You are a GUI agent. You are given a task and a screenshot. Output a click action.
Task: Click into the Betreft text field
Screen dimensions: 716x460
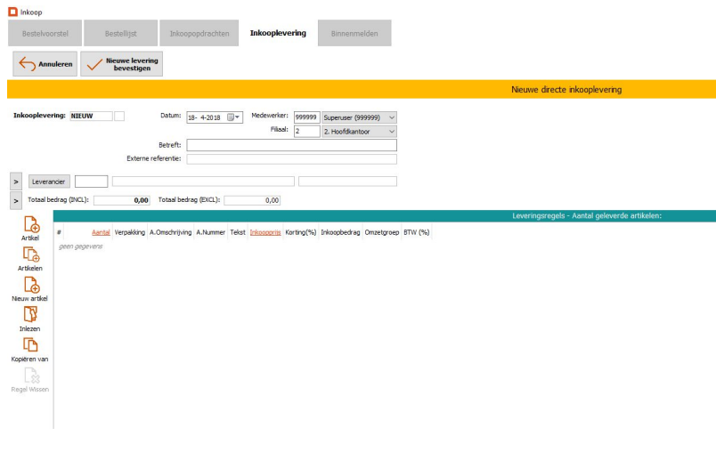[x=291, y=145]
